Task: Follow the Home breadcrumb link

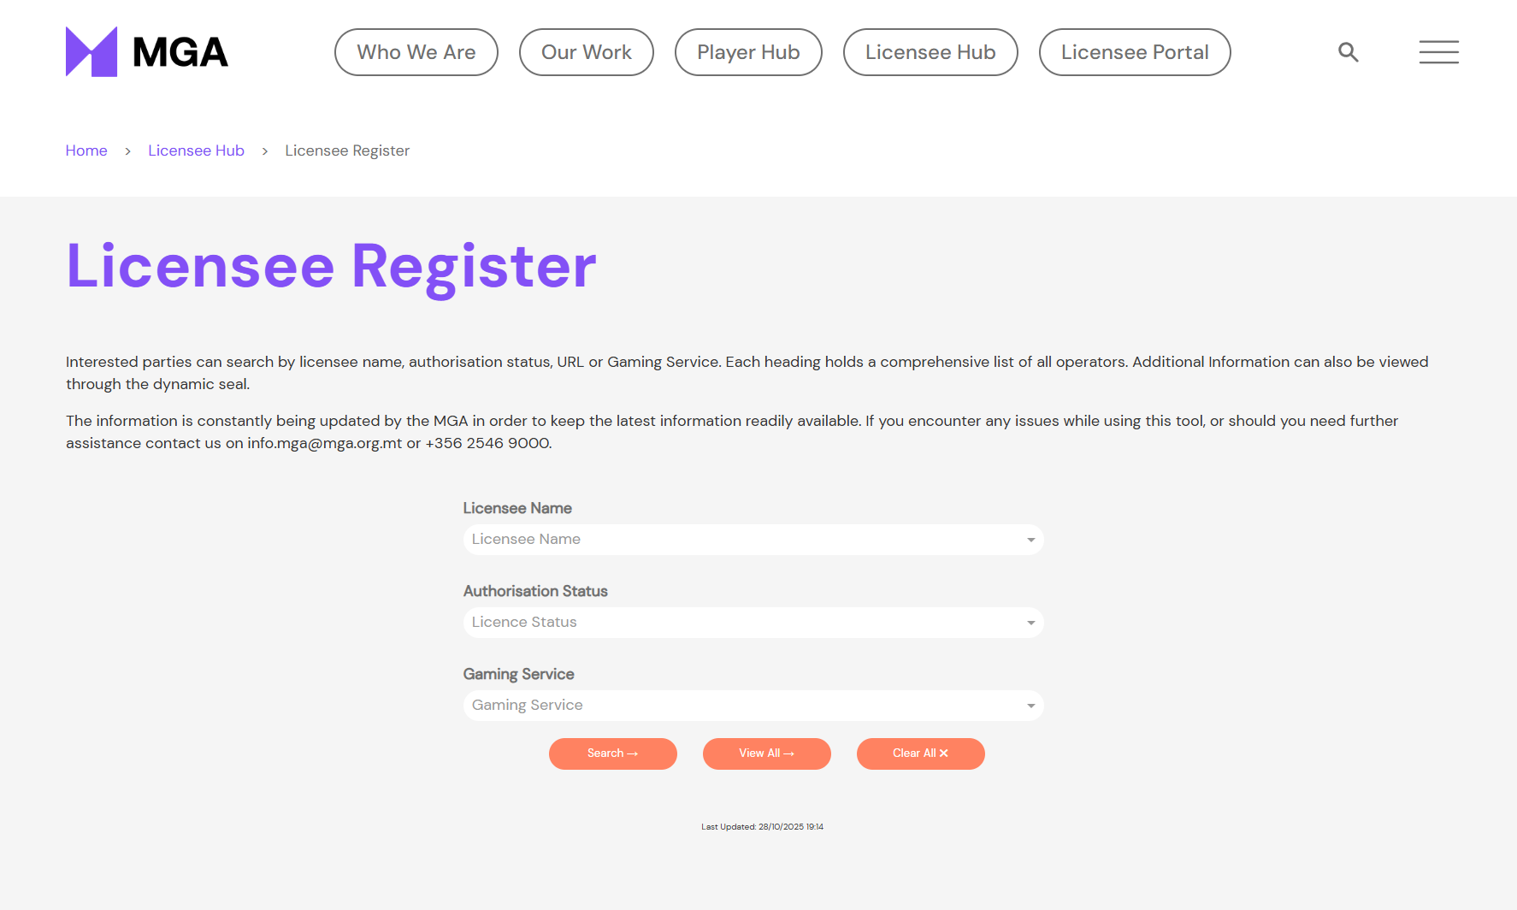Action: pyautogui.click(x=86, y=151)
